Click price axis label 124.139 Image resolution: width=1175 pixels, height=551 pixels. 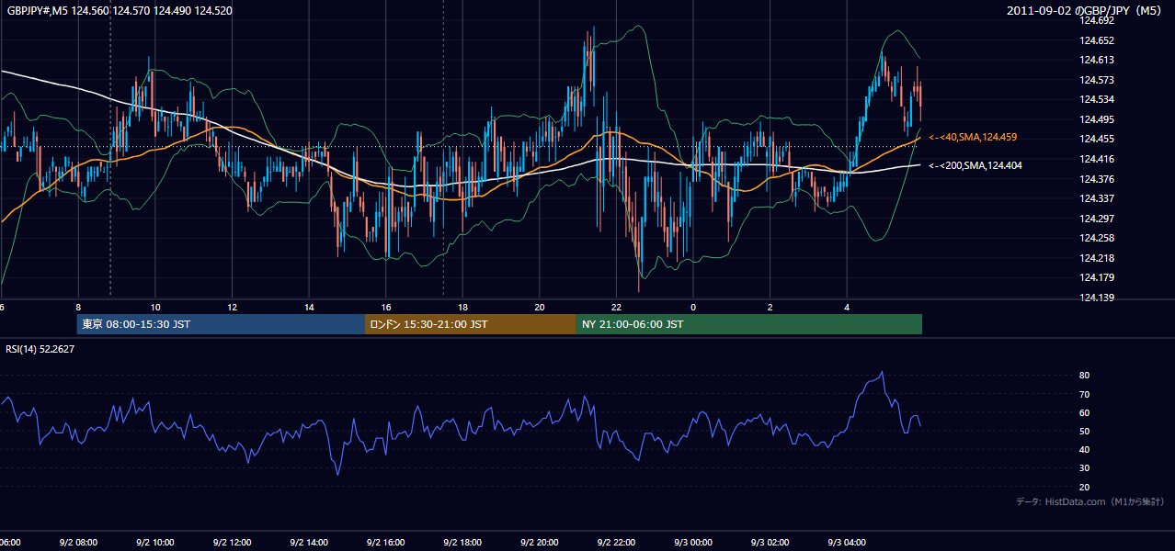coord(1096,298)
